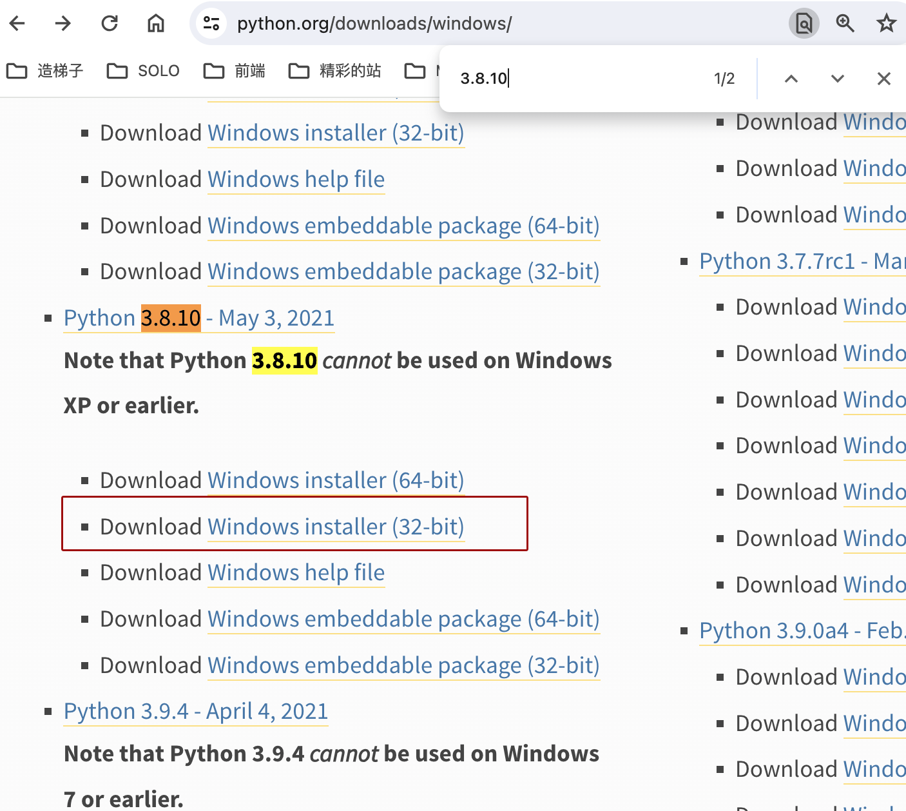Go back to the previous page
Screen dimensions: 906x811
point(17,24)
